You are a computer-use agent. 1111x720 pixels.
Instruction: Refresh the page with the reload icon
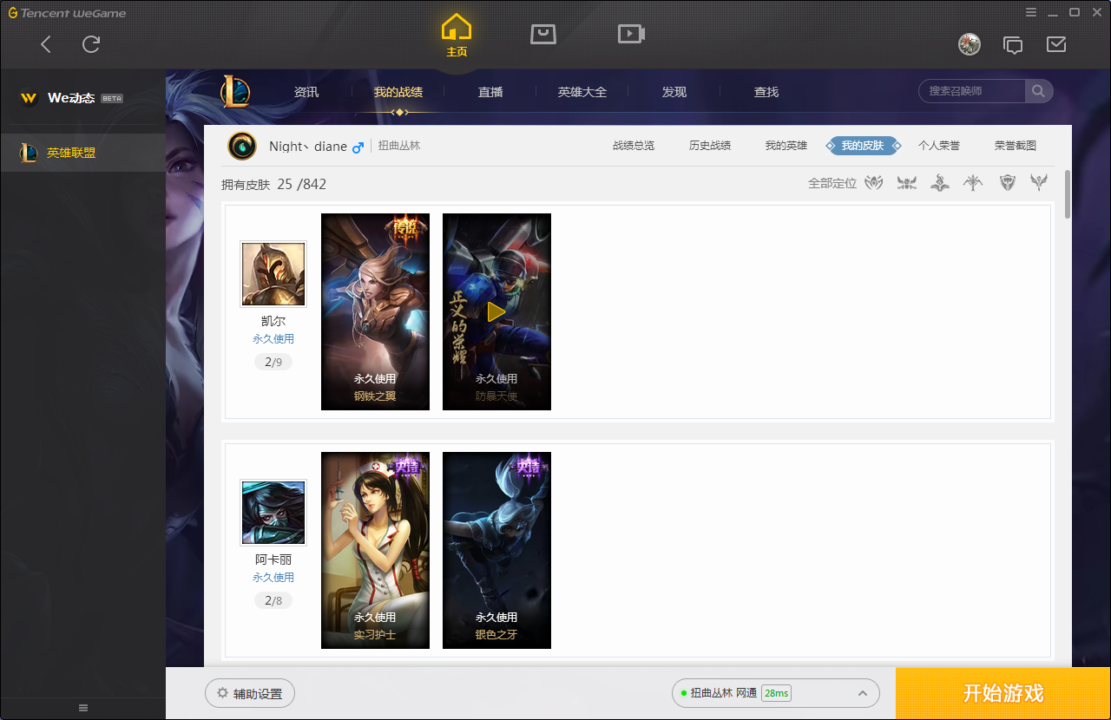pos(91,44)
